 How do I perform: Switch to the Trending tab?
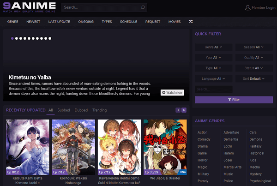pyautogui.click(x=99, y=110)
